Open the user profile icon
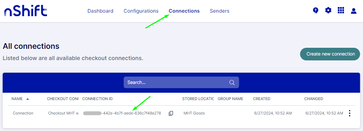Viewport: 363px width, 131px height. 354,11
